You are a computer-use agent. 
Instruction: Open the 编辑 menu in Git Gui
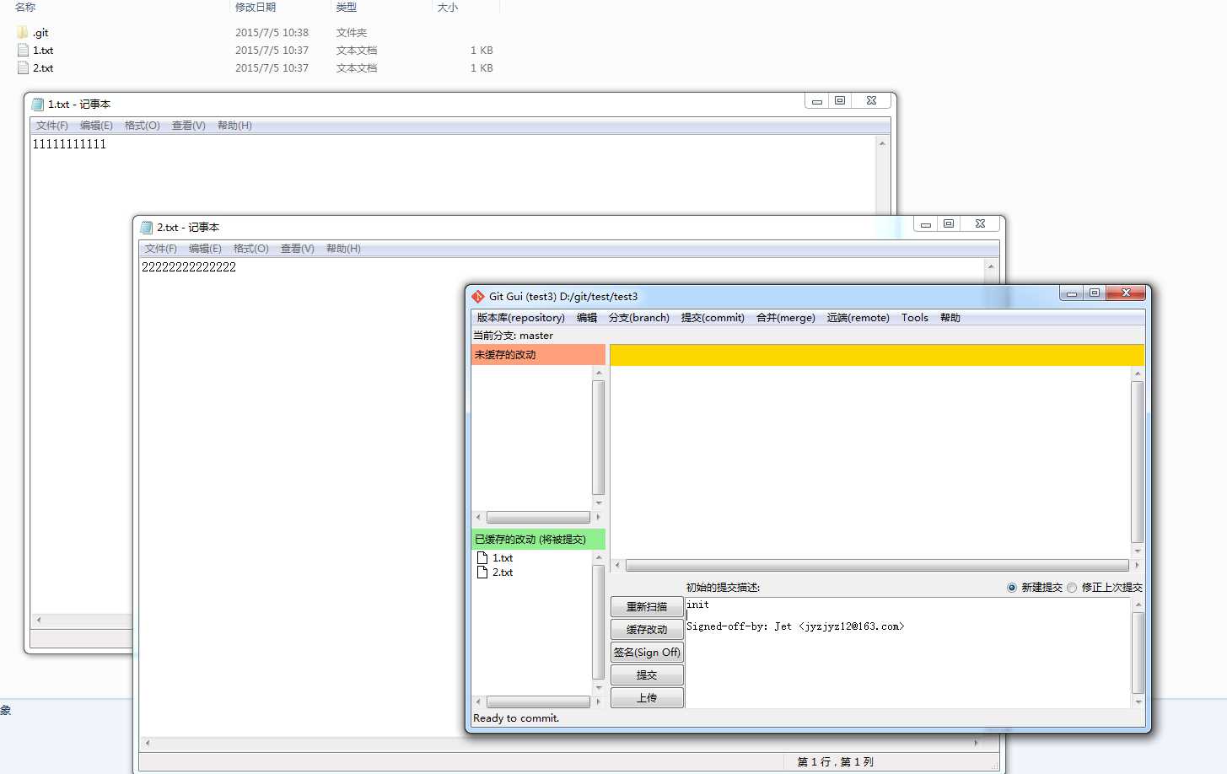tap(587, 318)
